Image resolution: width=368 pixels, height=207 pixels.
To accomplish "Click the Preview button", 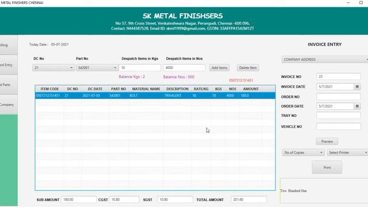I will click(x=327, y=141).
